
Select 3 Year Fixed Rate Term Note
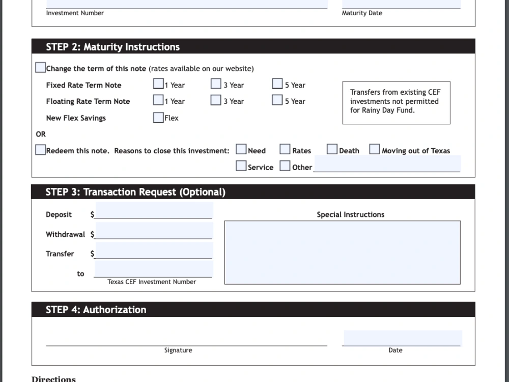click(216, 83)
